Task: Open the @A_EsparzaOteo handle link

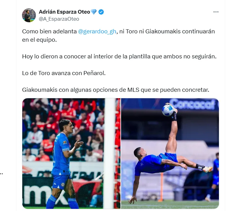Action: 59,19
